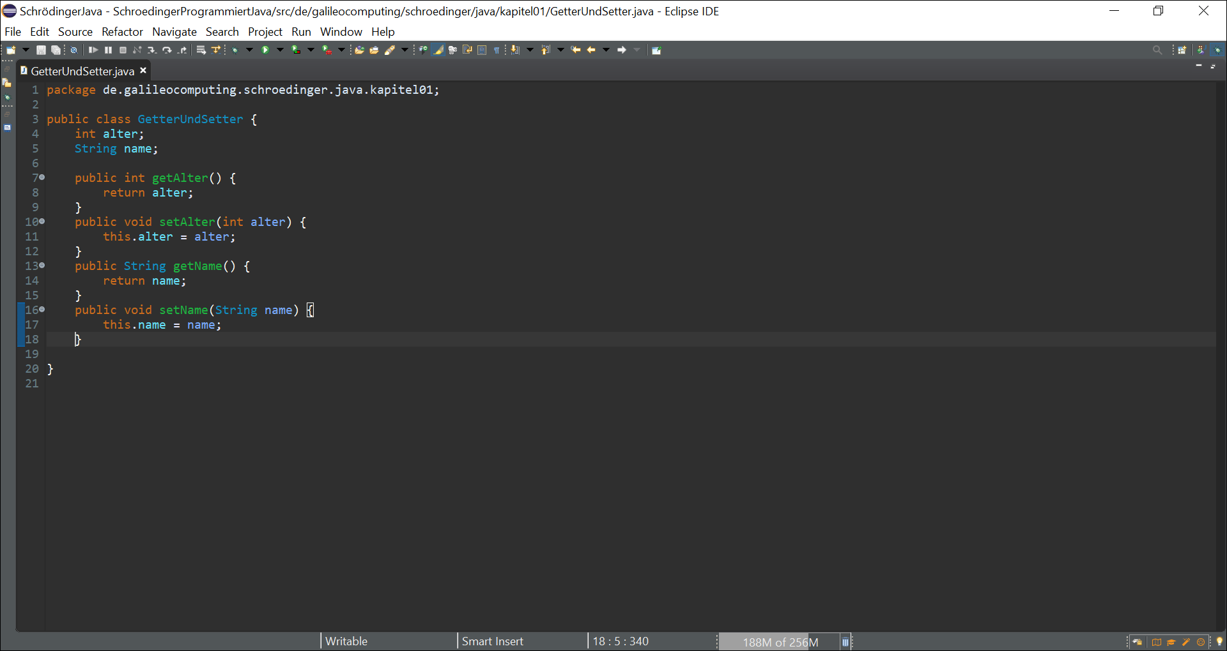Open the Source menu
Image resolution: width=1227 pixels, height=651 pixels.
[x=75, y=32]
